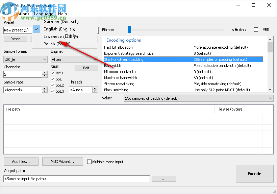This screenshot has width=277, height=194.
Task: Click the Sample rate input field
Action: point(23,90)
